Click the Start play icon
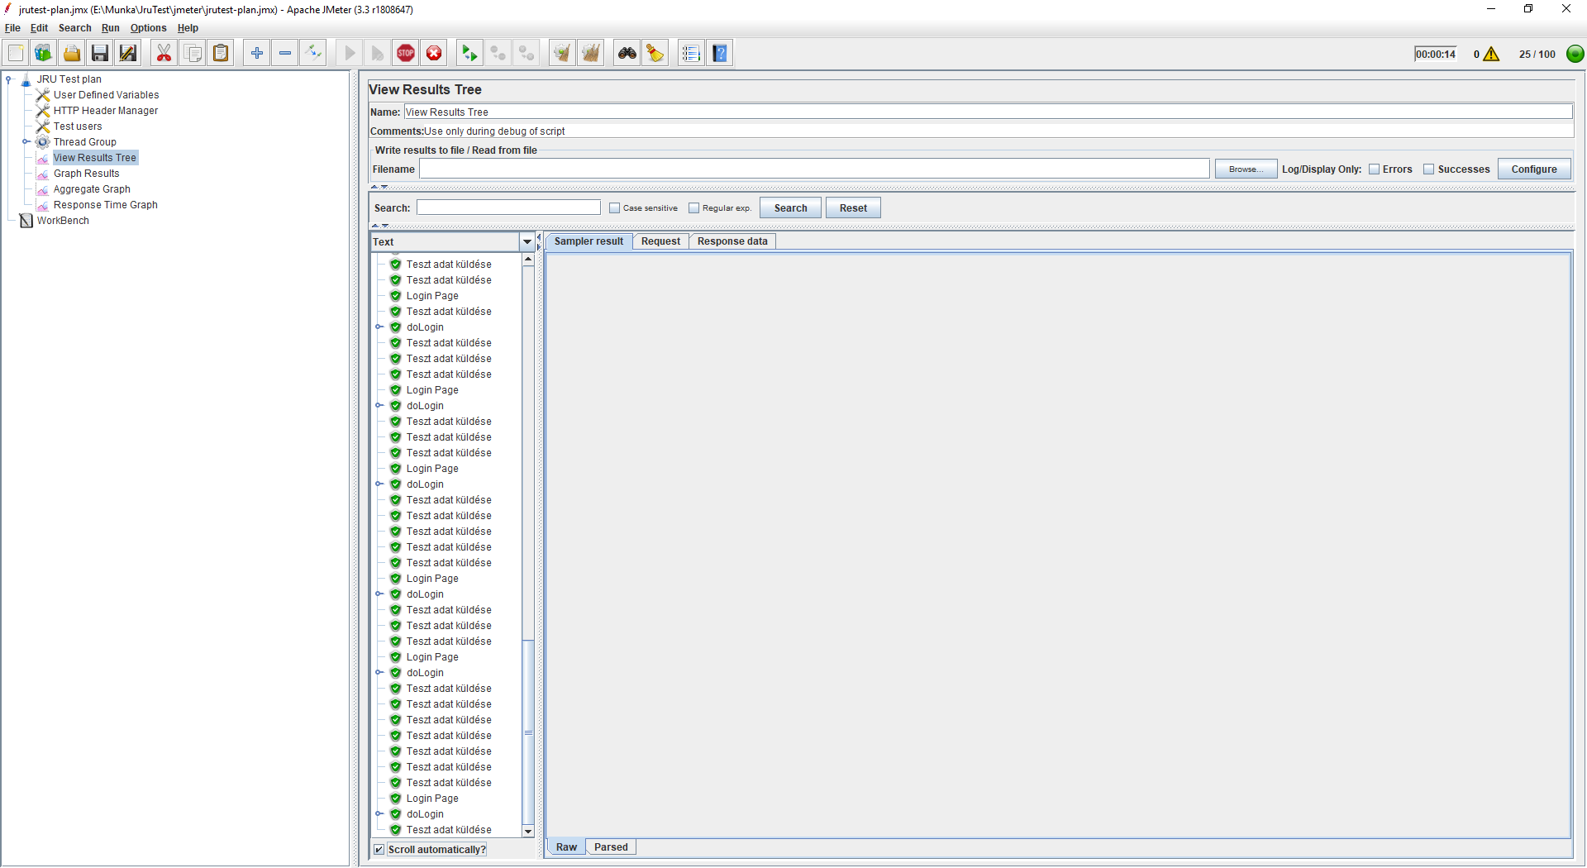This screenshot has width=1587, height=868. point(350,54)
